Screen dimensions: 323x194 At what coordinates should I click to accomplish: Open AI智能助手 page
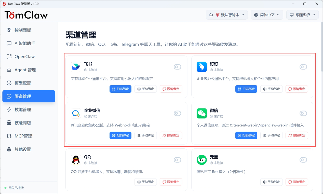click(29, 43)
